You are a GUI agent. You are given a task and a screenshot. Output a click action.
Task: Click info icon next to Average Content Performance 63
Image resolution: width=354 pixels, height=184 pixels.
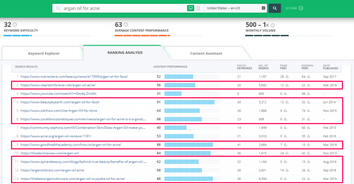pos(126,24)
